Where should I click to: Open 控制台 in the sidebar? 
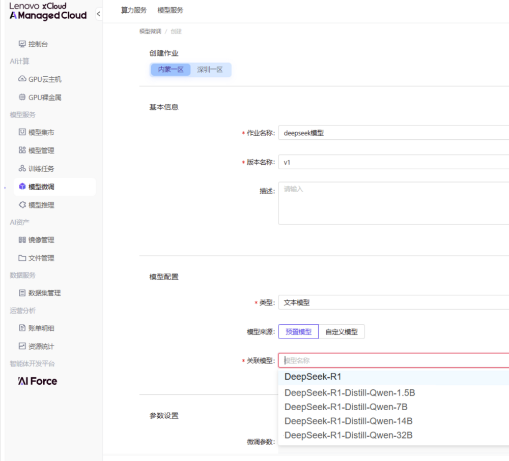click(38, 44)
